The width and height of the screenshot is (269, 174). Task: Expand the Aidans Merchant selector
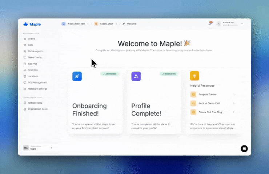coord(88,24)
